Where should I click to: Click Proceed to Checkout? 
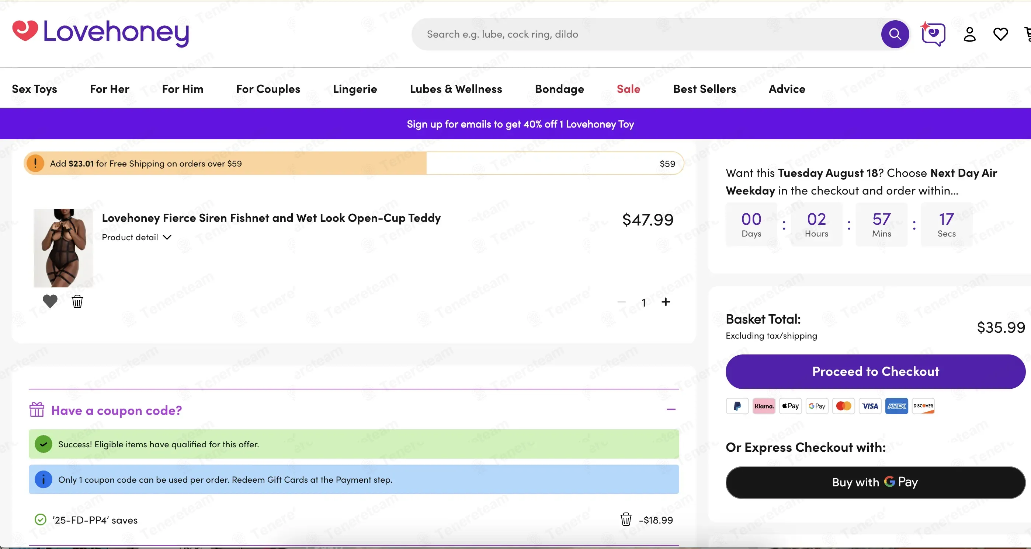pyautogui.click(x=875, y=371)
